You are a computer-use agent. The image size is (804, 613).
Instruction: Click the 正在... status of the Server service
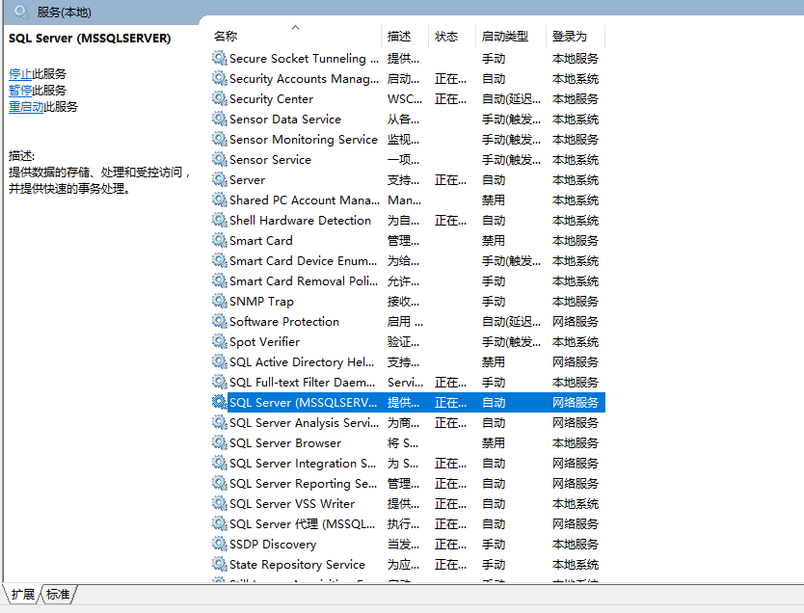(451, 180)
